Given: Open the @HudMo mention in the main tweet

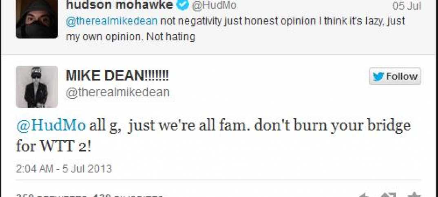Looking at the screenshot, I should (51, 126).
